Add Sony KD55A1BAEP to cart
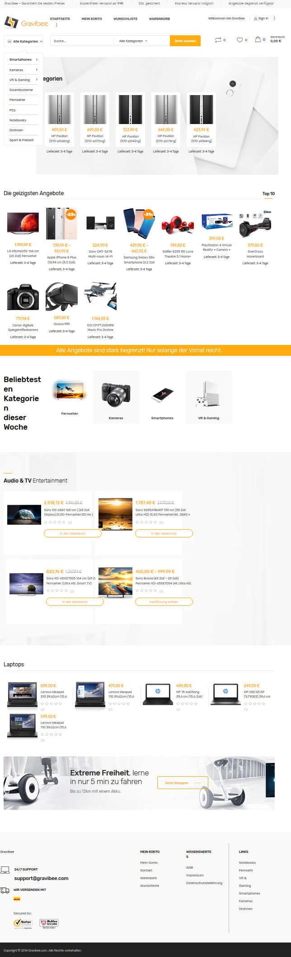 pos(164,533)
